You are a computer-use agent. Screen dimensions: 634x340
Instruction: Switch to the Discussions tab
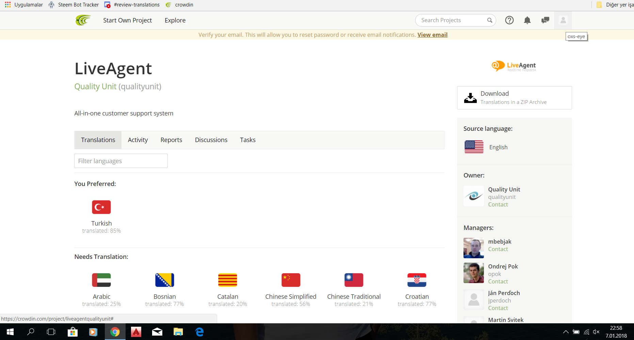click(x=211, y=140)
